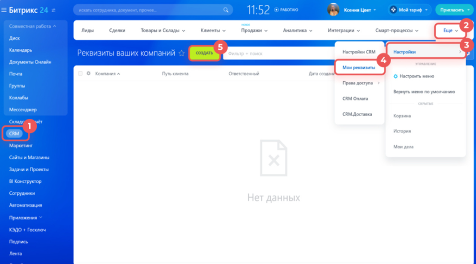Screen dimensions: 476x264
Task: Open Ксения Цвет profile dropdown
Action: coord(360,10)
